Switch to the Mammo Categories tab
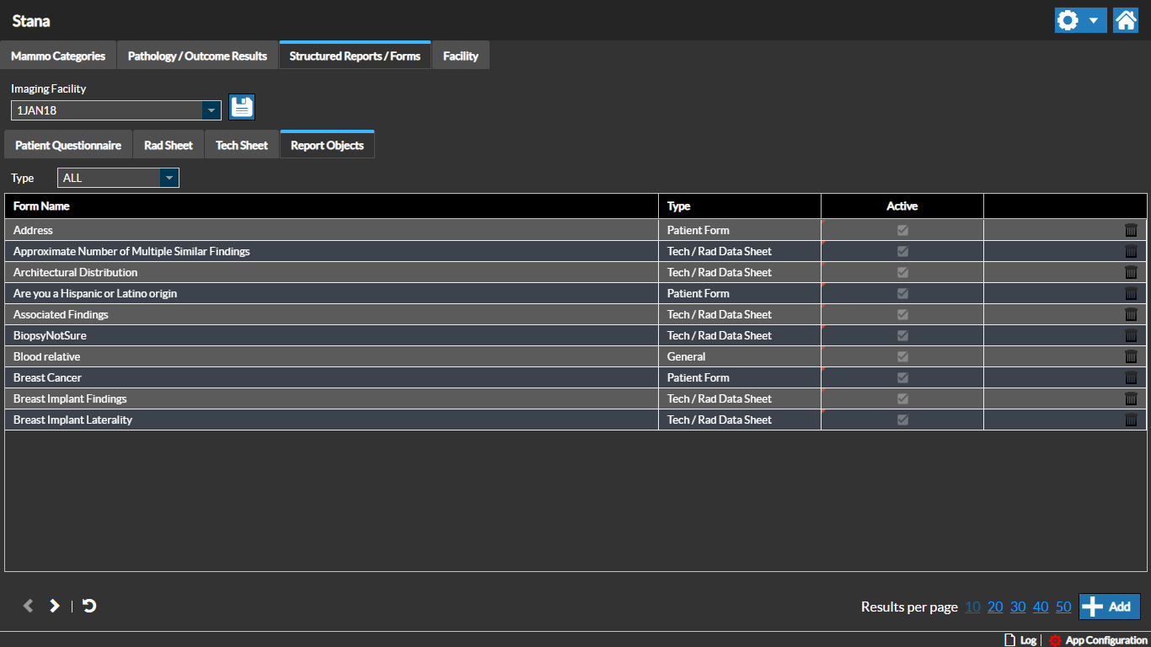1151x647 pixels. point(58,56)
